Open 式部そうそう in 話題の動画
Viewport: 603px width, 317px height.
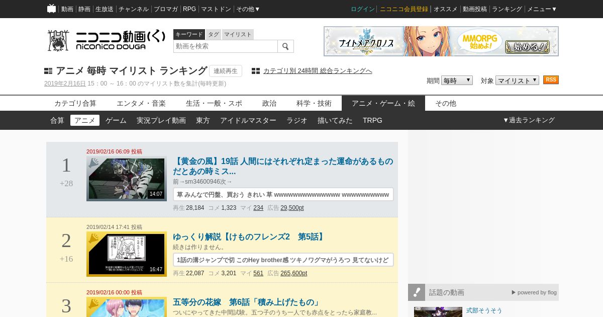coord(484,310)
